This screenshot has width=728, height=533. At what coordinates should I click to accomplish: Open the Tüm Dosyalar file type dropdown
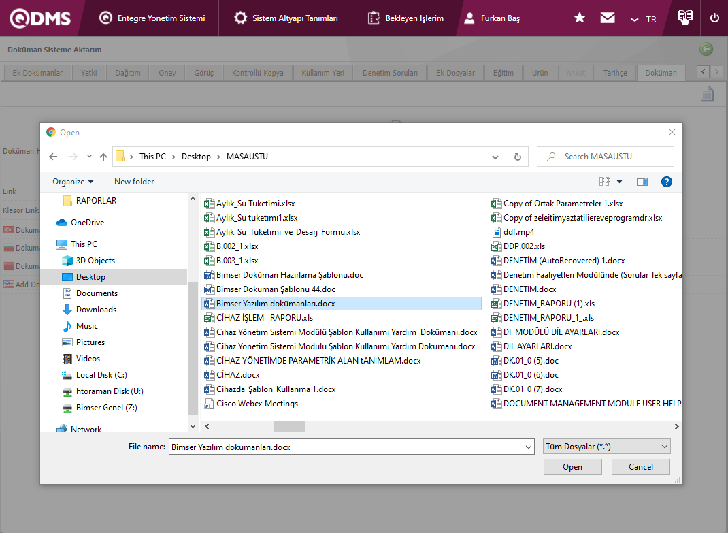606,447
